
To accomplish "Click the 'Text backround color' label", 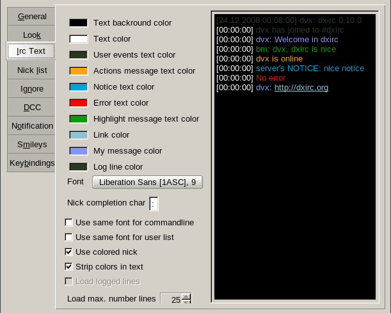I will pos(132,23).
